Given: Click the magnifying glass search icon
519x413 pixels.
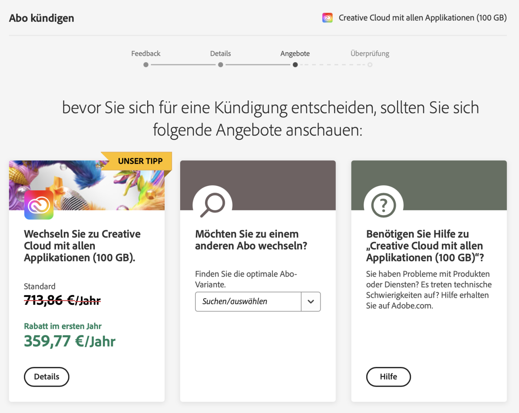Looking at the screenshot, I should pos(212,205).
